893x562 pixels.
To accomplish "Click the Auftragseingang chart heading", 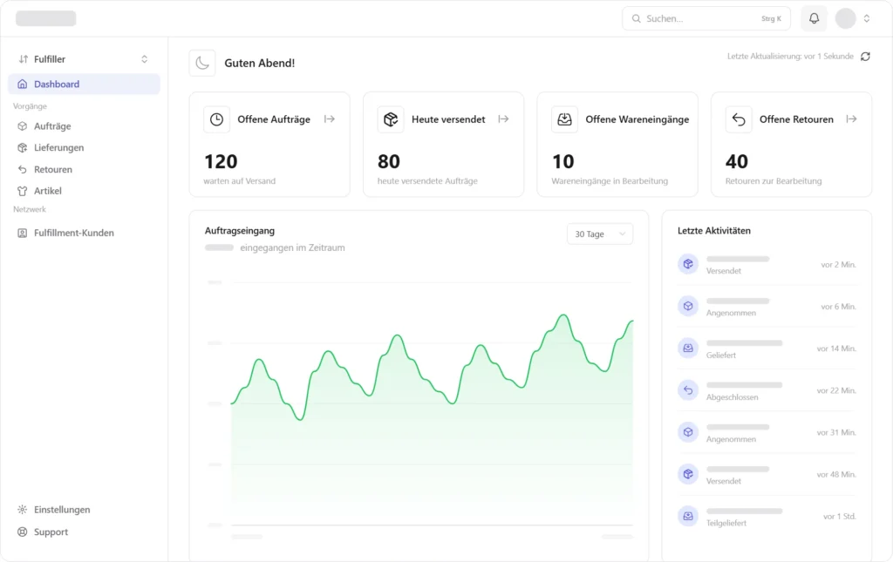I will tap(240, 231).
